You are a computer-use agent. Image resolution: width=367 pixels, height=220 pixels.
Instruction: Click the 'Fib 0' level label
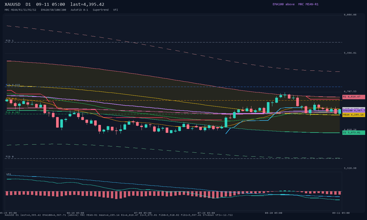pyautogui.click(x=10, y=157)
